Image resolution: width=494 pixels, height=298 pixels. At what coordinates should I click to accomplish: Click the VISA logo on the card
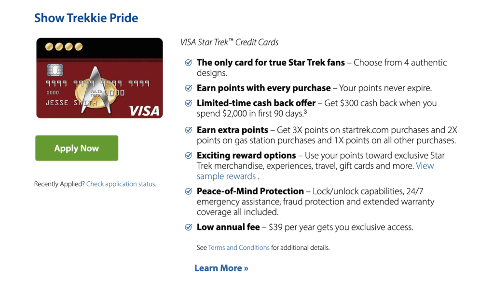click(144, 110)
